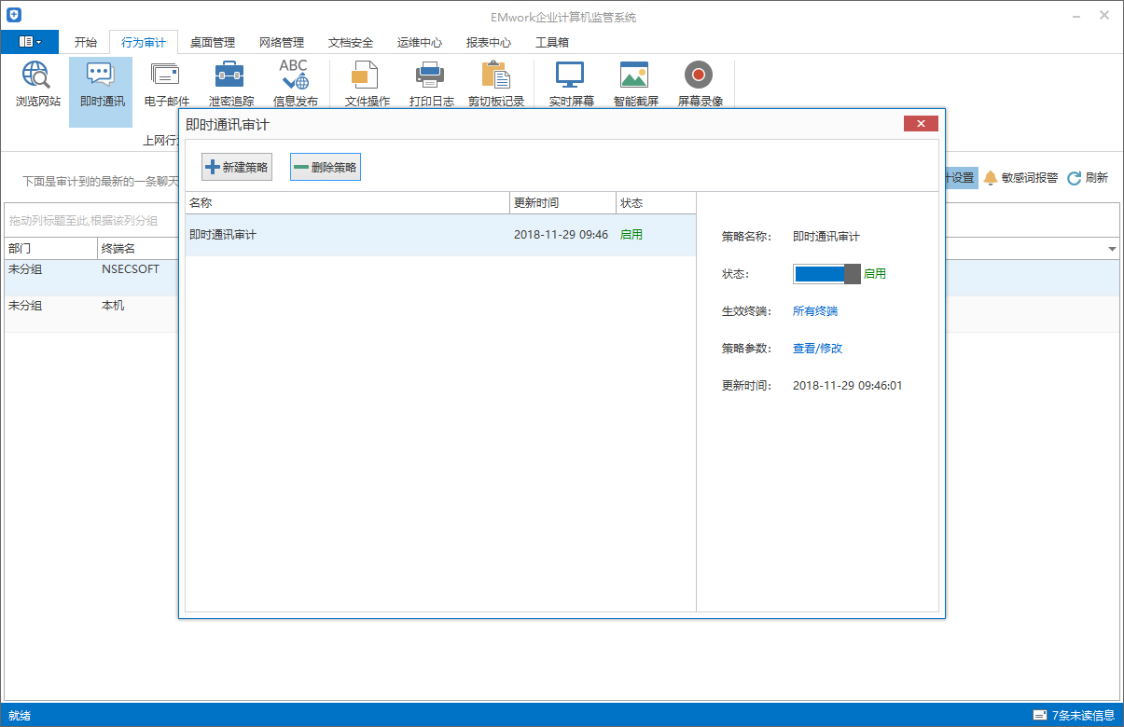
Task: Open the 打印日志 print log
Action: click(x=431, y=84)
